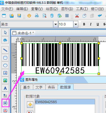Switch to the 数据源 tab
This screenshot has height=113, width=106.
[x=65, y=87]
